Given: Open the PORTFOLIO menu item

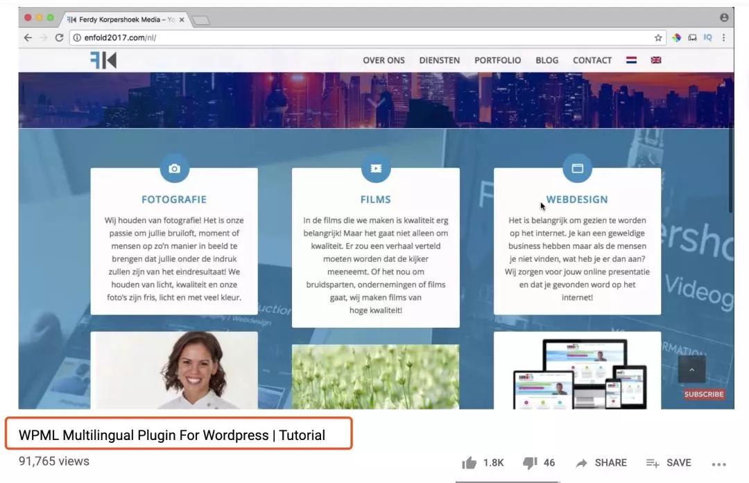Looking at the screenshot, I should (498, 60).
